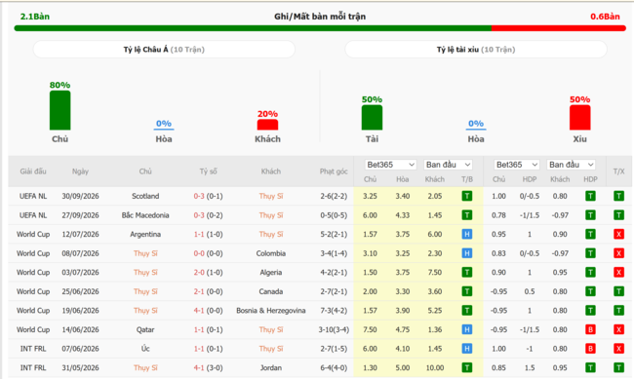Image resolution: width=634 pixels, height=379 pixels.
Task: Select the Tỷ lệ Châu Á (10 Trận) tab
Action: 164,50
